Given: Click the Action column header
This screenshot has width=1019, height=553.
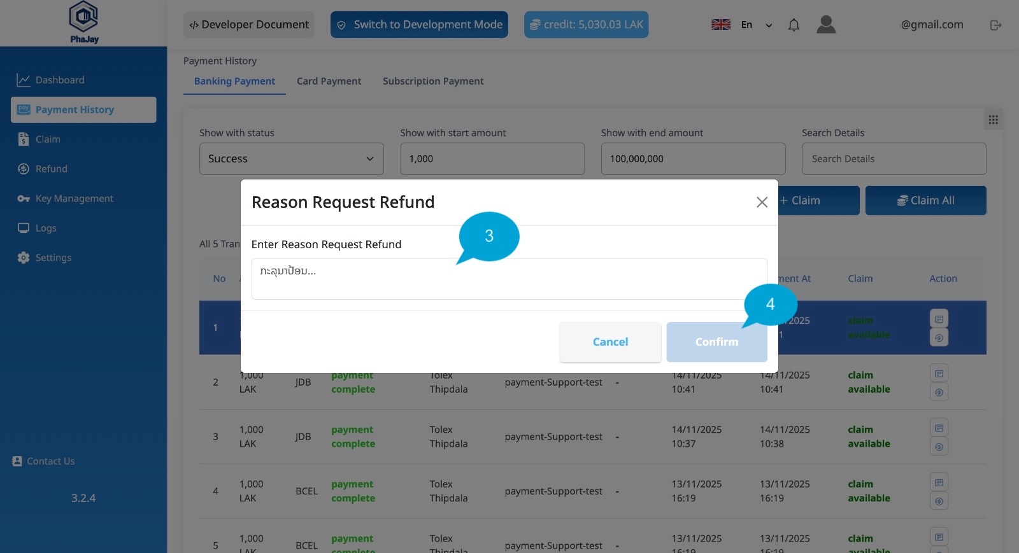Looking at the screenshot, I should 943,279.
